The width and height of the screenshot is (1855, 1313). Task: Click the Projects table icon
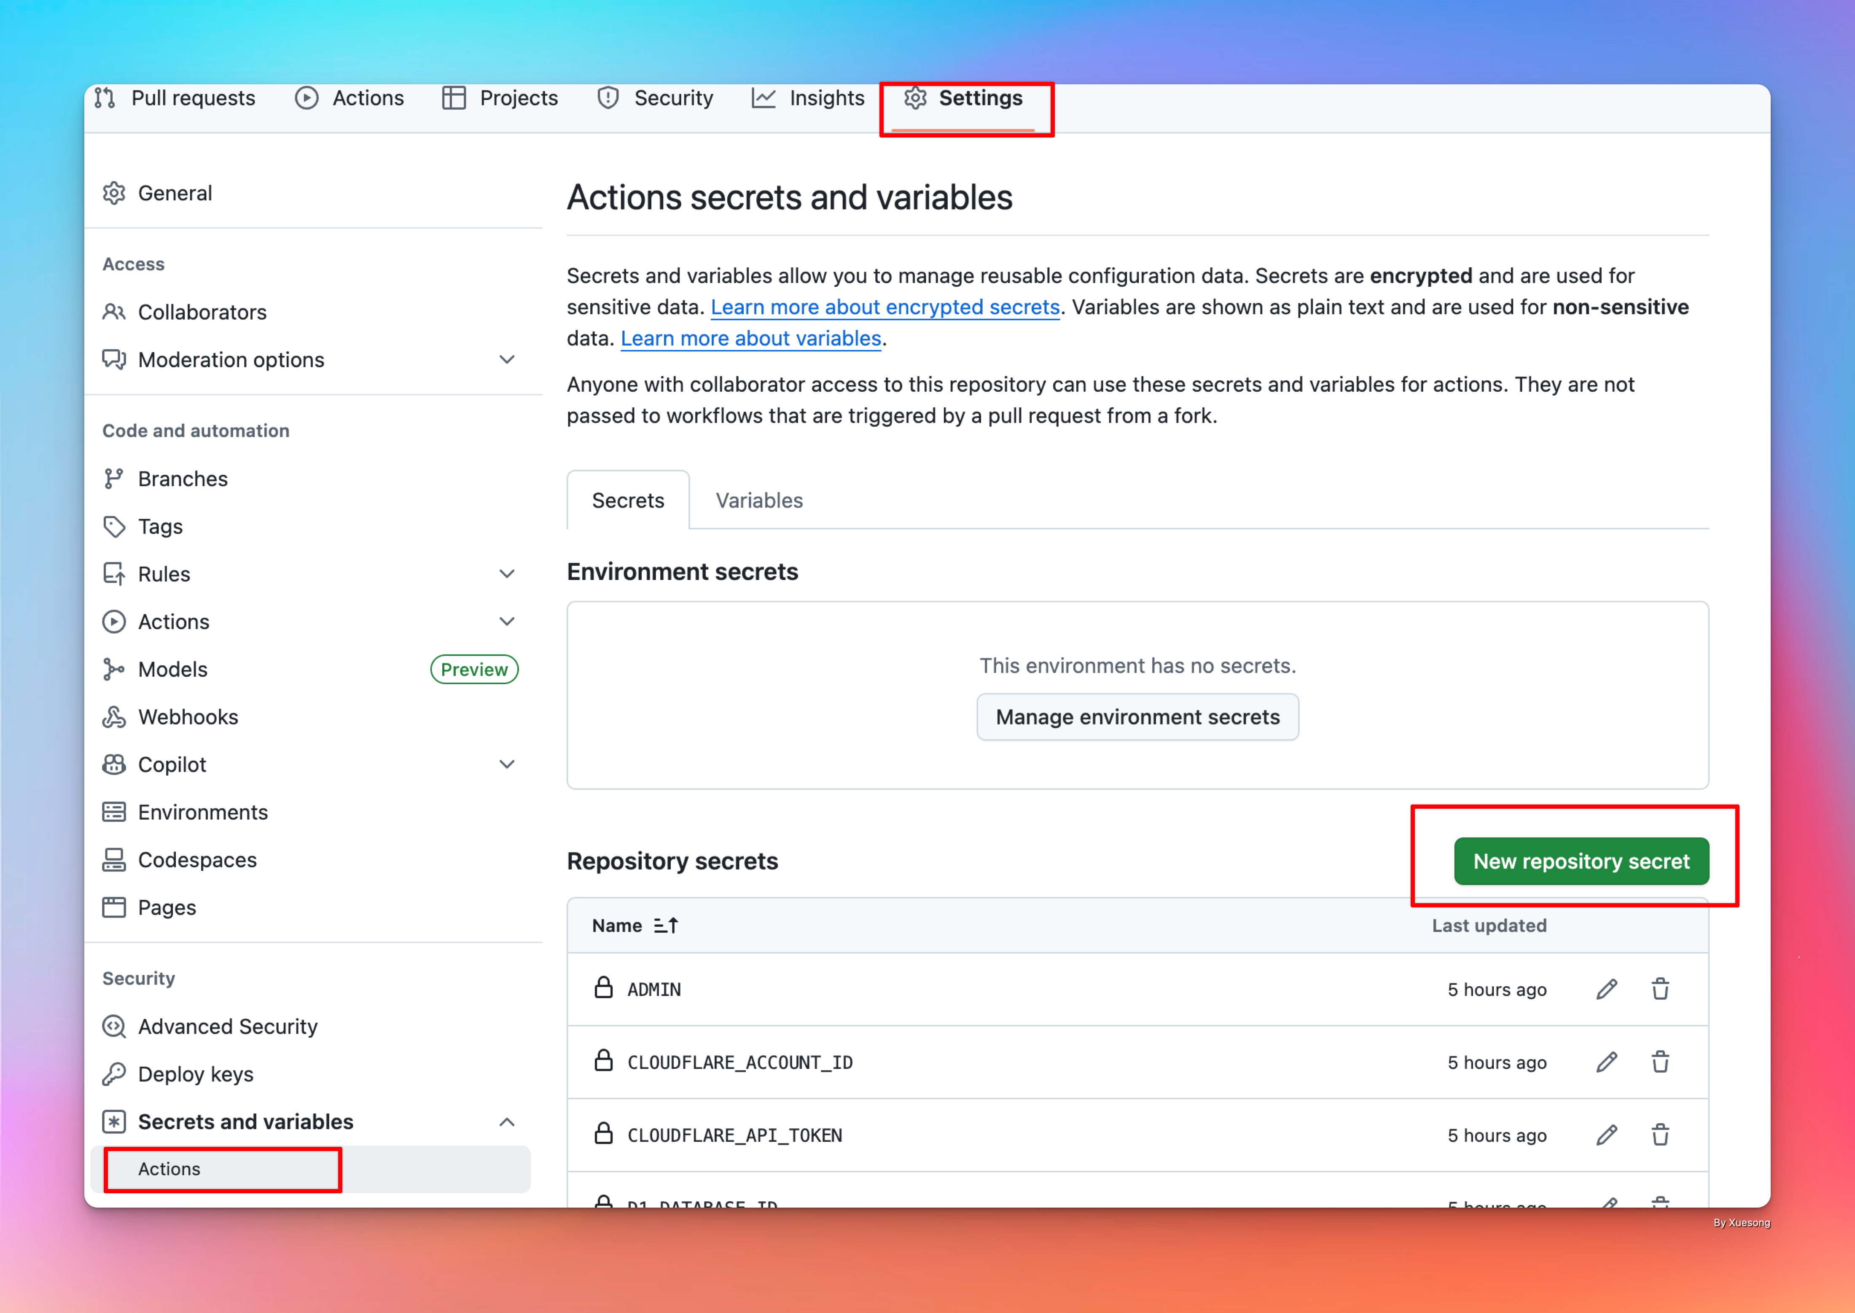click(x=454, y=98)
